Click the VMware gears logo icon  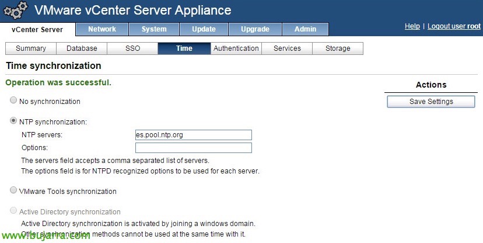tap(14, 11)
